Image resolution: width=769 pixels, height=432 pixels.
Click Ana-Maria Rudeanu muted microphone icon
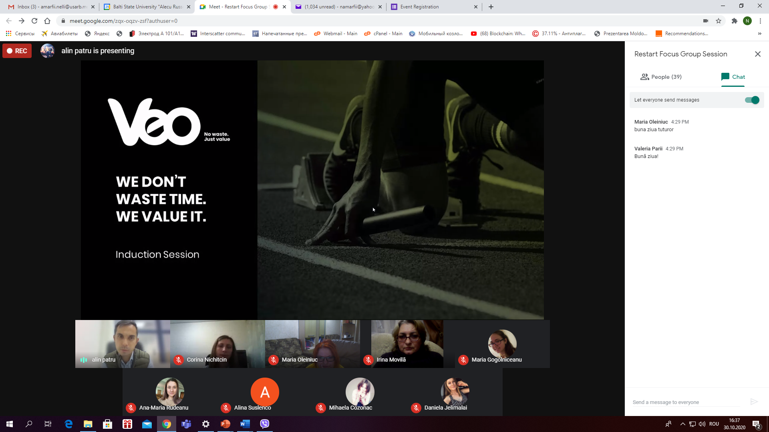point(131,408)
